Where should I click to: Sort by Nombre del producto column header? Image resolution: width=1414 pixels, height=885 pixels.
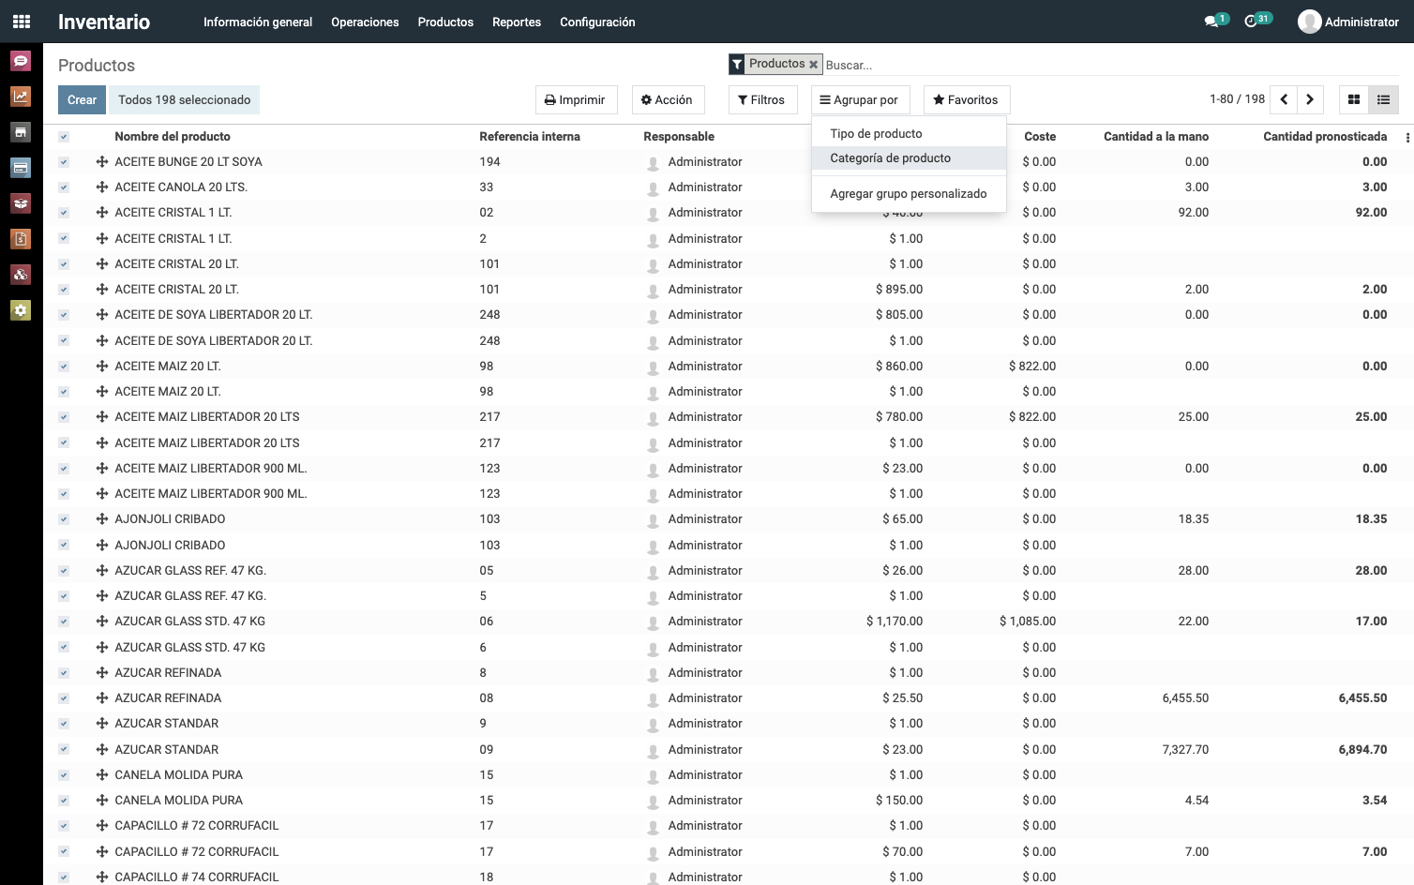pyautogui.click(x=173, y=137)
